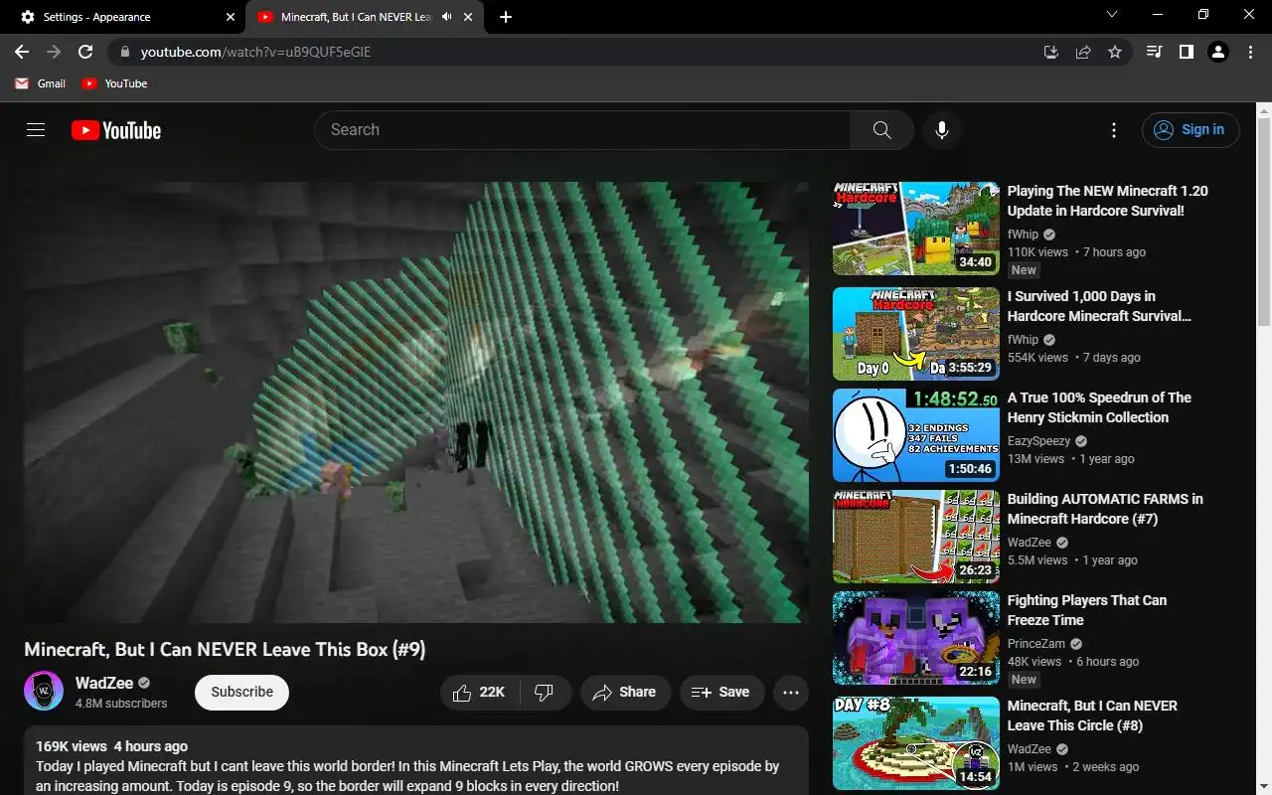The width and height of the screenshot is (1272, 795).
Task: Click the video player area
Action: point(416,402)
